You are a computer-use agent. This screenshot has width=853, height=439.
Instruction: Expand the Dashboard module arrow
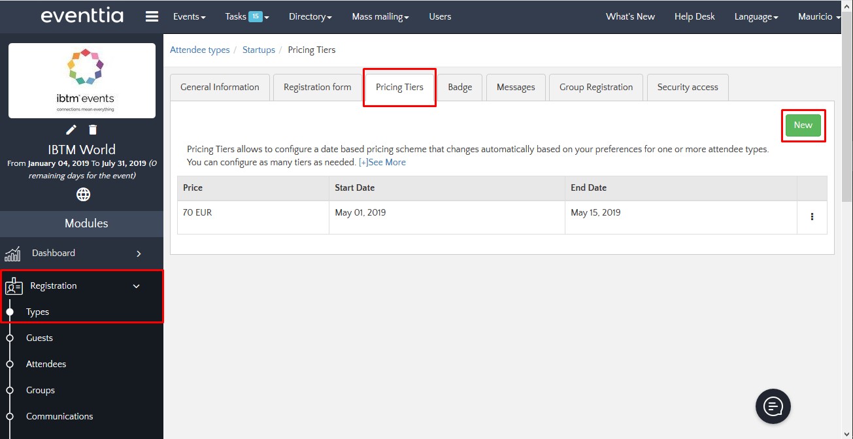tap(139, 253)
